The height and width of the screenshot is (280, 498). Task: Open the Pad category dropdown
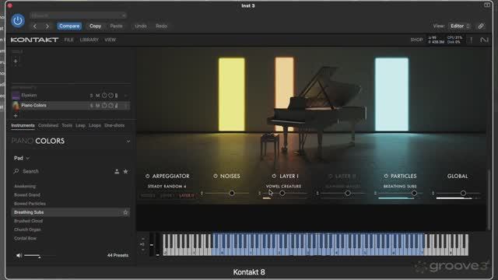(22, 158)
